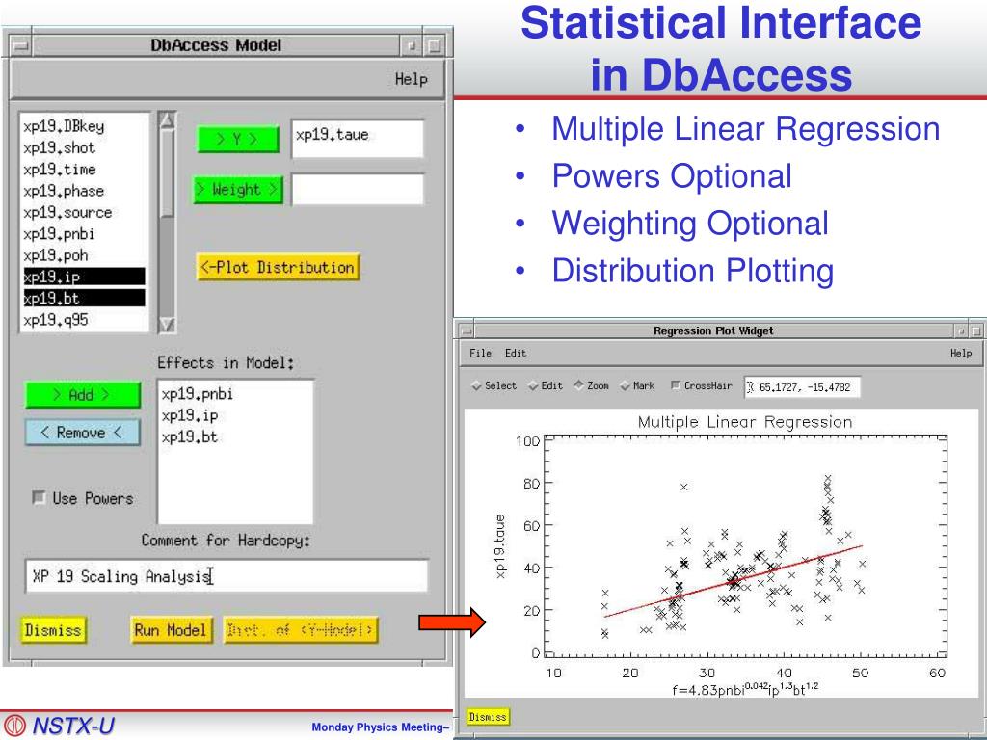
Task: Open the File menu in Regression Plot Widget
Action: (480, 353)
